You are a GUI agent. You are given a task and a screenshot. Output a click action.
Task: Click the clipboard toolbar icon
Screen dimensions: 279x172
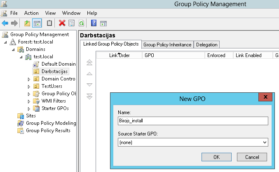(x=49, y=23)
